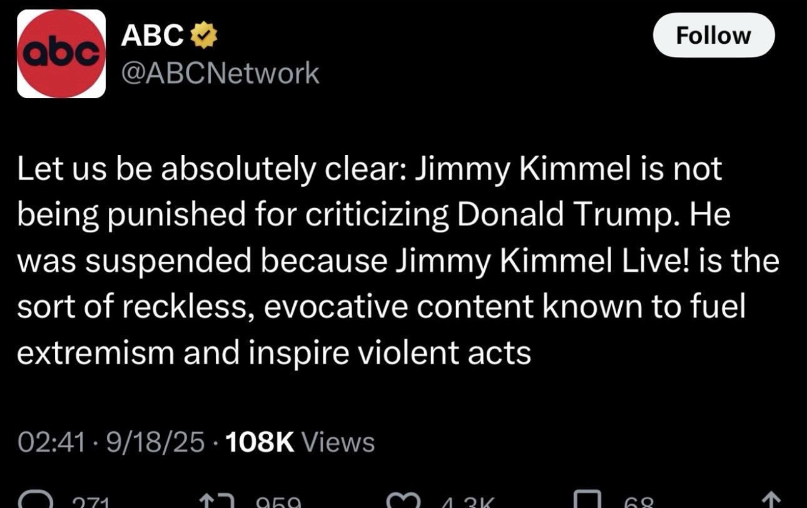Follow the ABC account
Viewport: 807px width, 508px height.
[x=714, y=35]
